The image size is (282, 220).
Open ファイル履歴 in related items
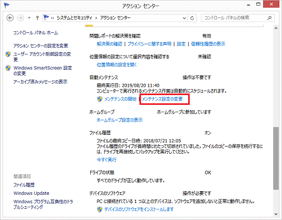point(24,185)
